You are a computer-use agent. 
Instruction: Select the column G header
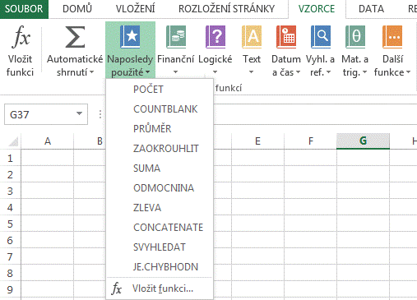click(x=363, y=141)
